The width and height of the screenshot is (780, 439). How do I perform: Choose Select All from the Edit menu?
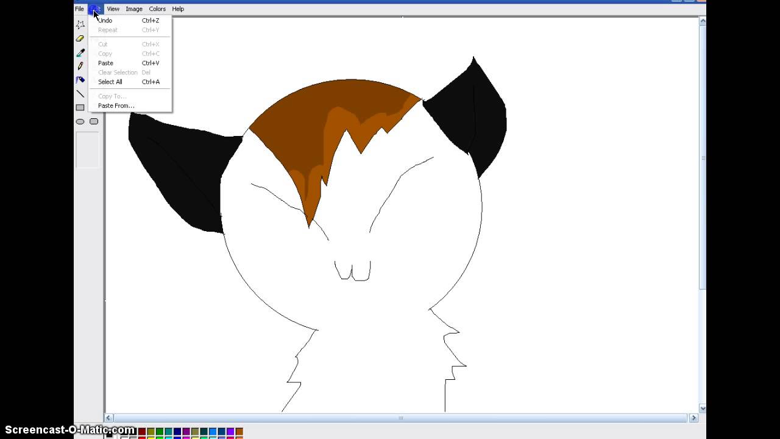(130, 82)
